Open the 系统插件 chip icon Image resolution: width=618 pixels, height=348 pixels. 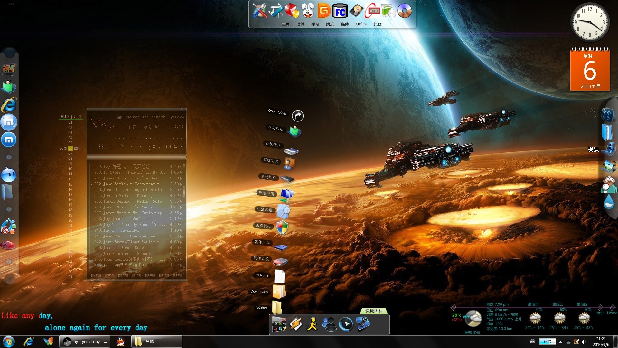click(x=287, y=179)
